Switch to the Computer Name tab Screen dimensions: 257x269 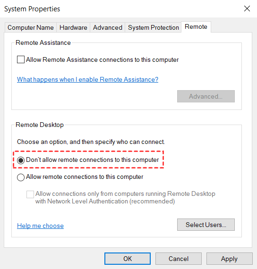pos(31,27)
